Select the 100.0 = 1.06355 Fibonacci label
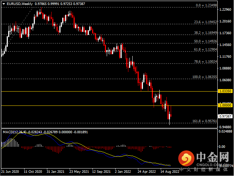234x176 pixels. click(204, 77)
